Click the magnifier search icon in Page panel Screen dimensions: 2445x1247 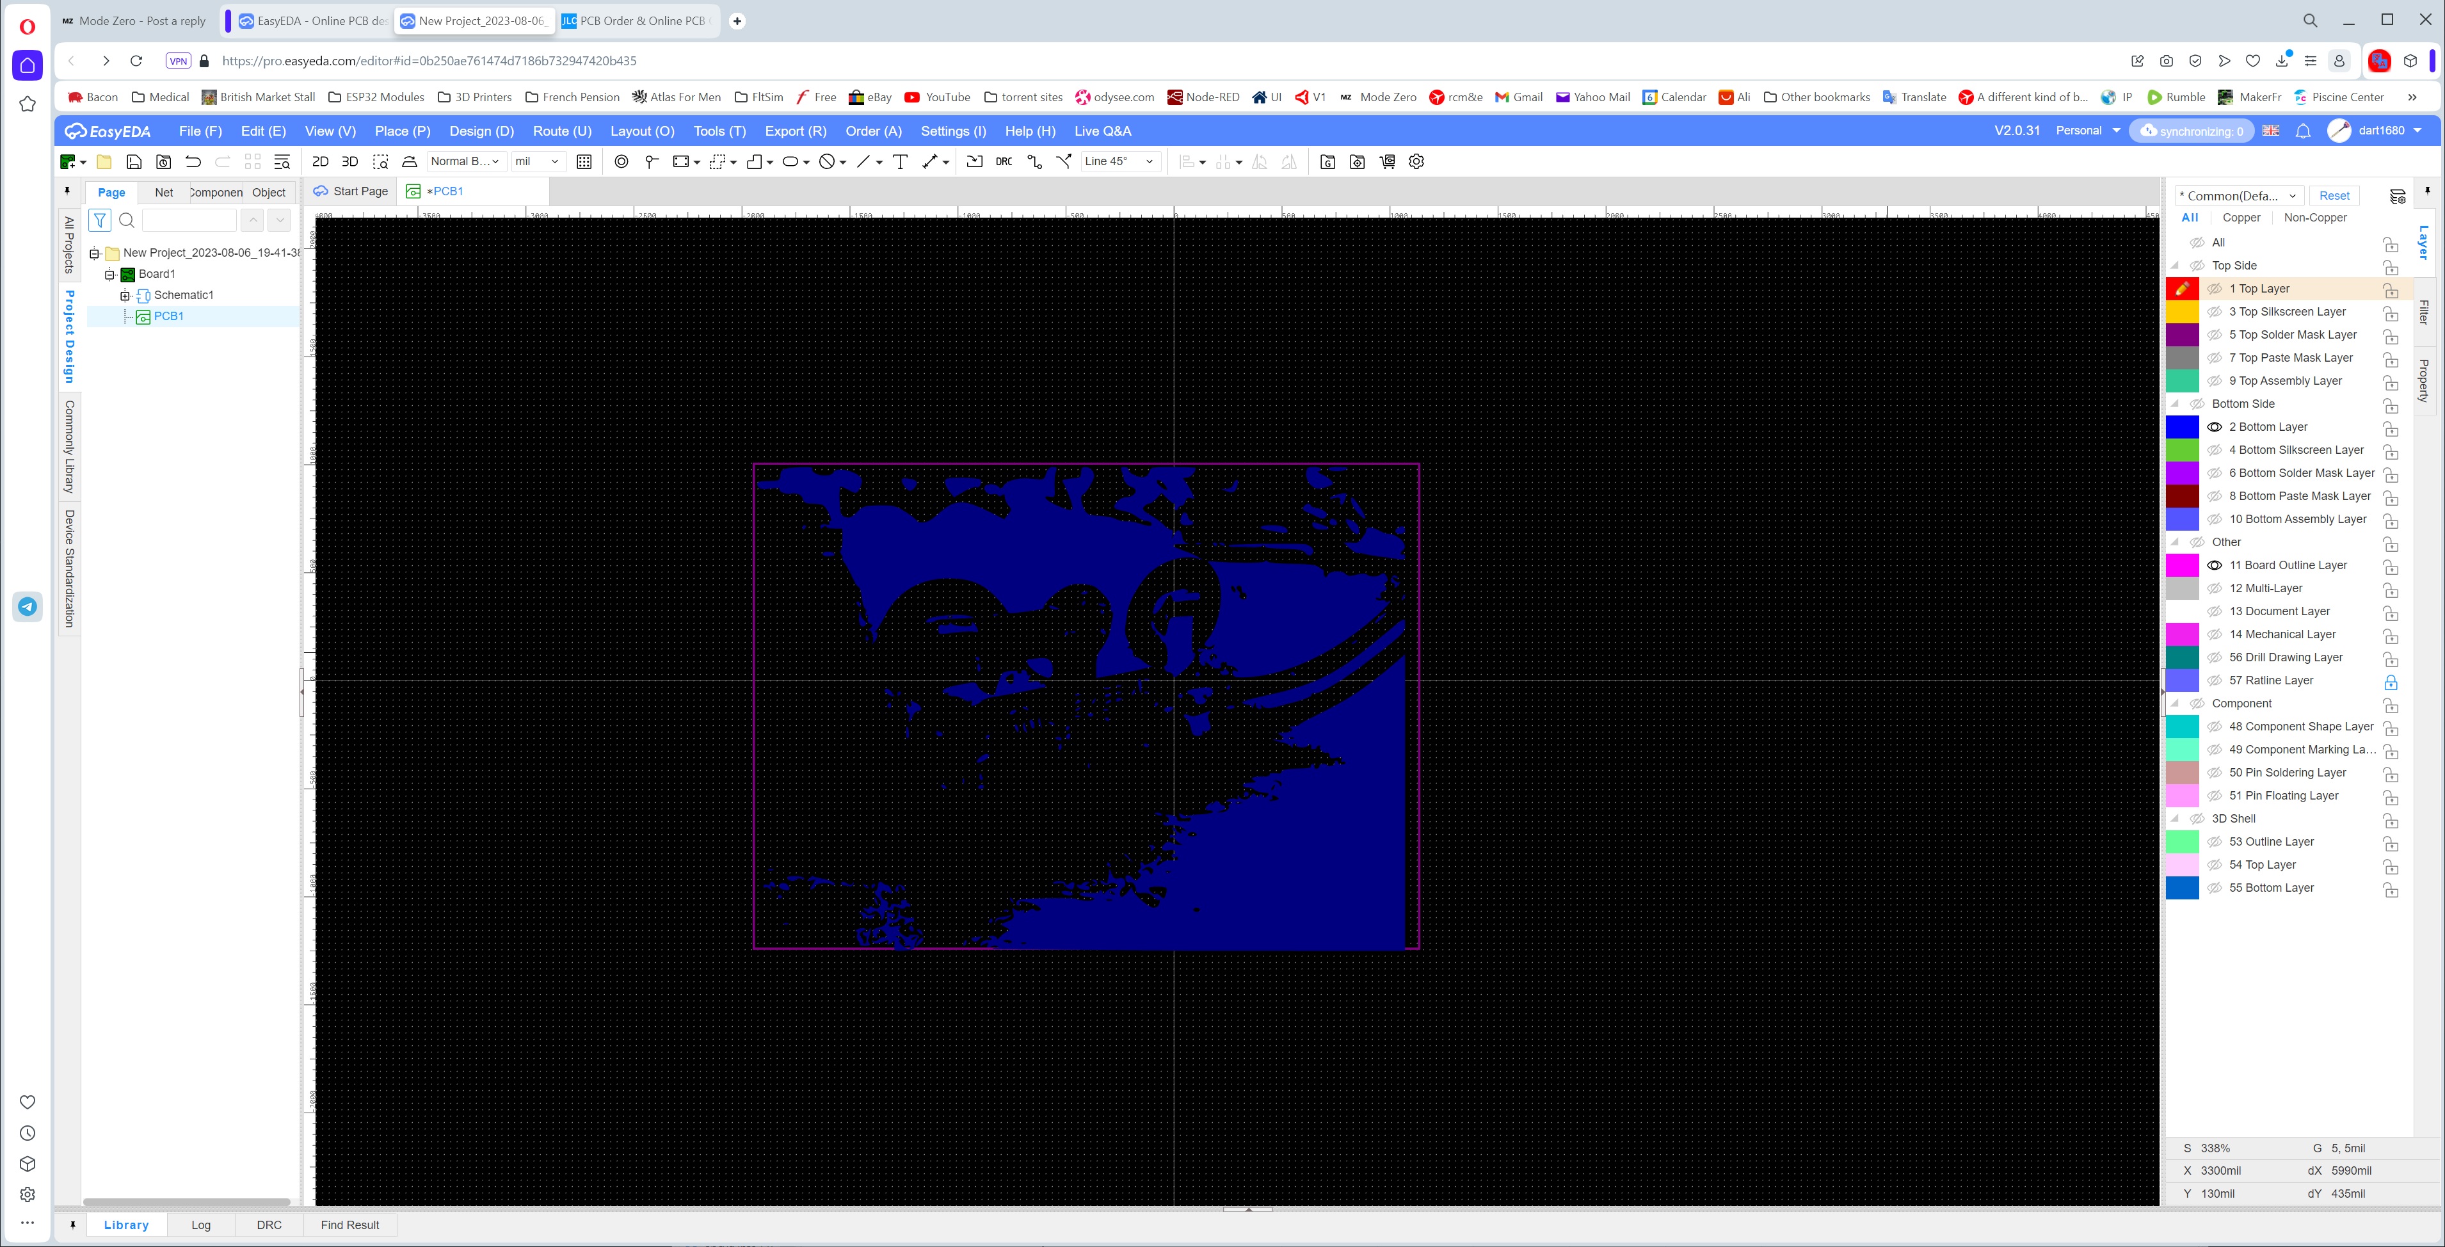127,220
